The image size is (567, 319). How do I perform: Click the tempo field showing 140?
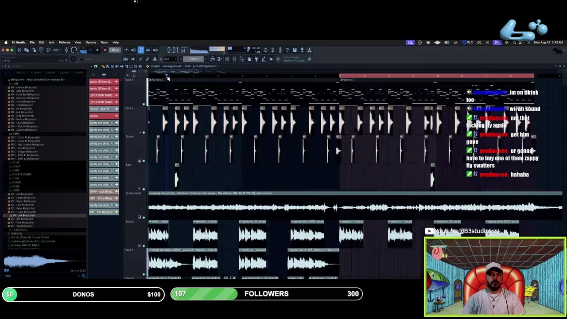point(115,50)
